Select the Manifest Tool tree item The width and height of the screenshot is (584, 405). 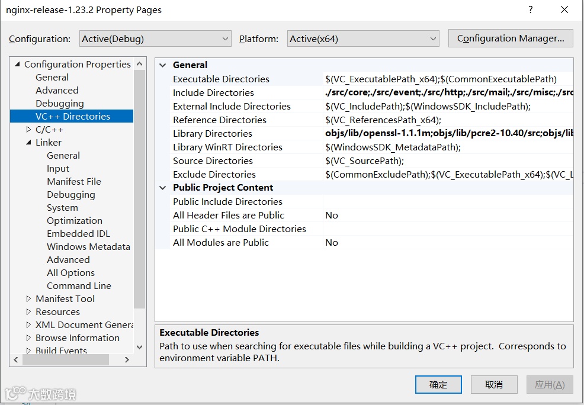click(65, 298)
